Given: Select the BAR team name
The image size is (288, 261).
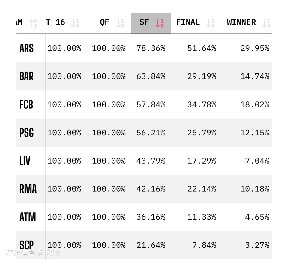Looking at the screenshot, I should click(x=26, y=76).
